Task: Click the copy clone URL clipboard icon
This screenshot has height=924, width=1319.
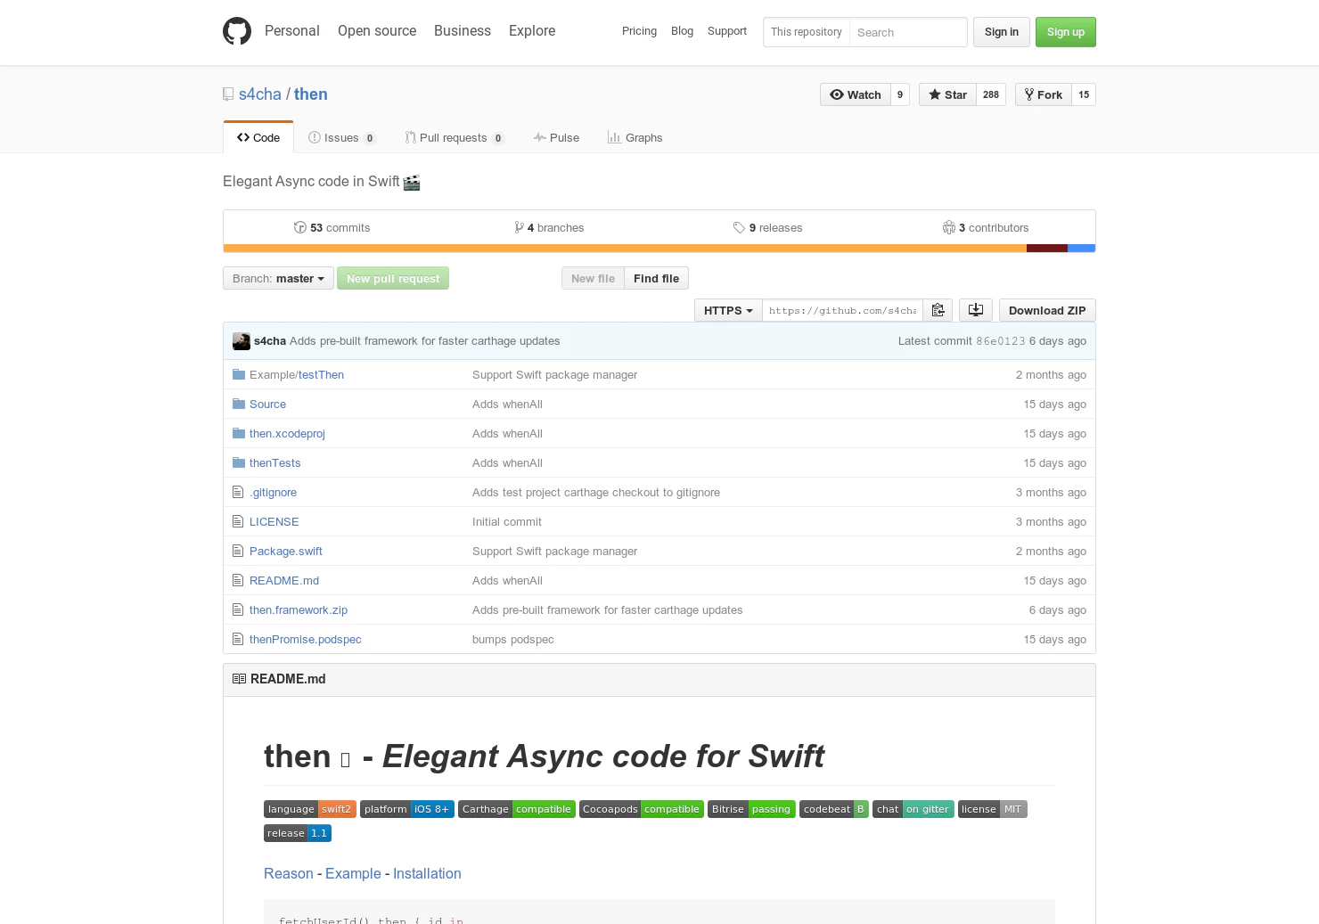Action: point(938,310)
